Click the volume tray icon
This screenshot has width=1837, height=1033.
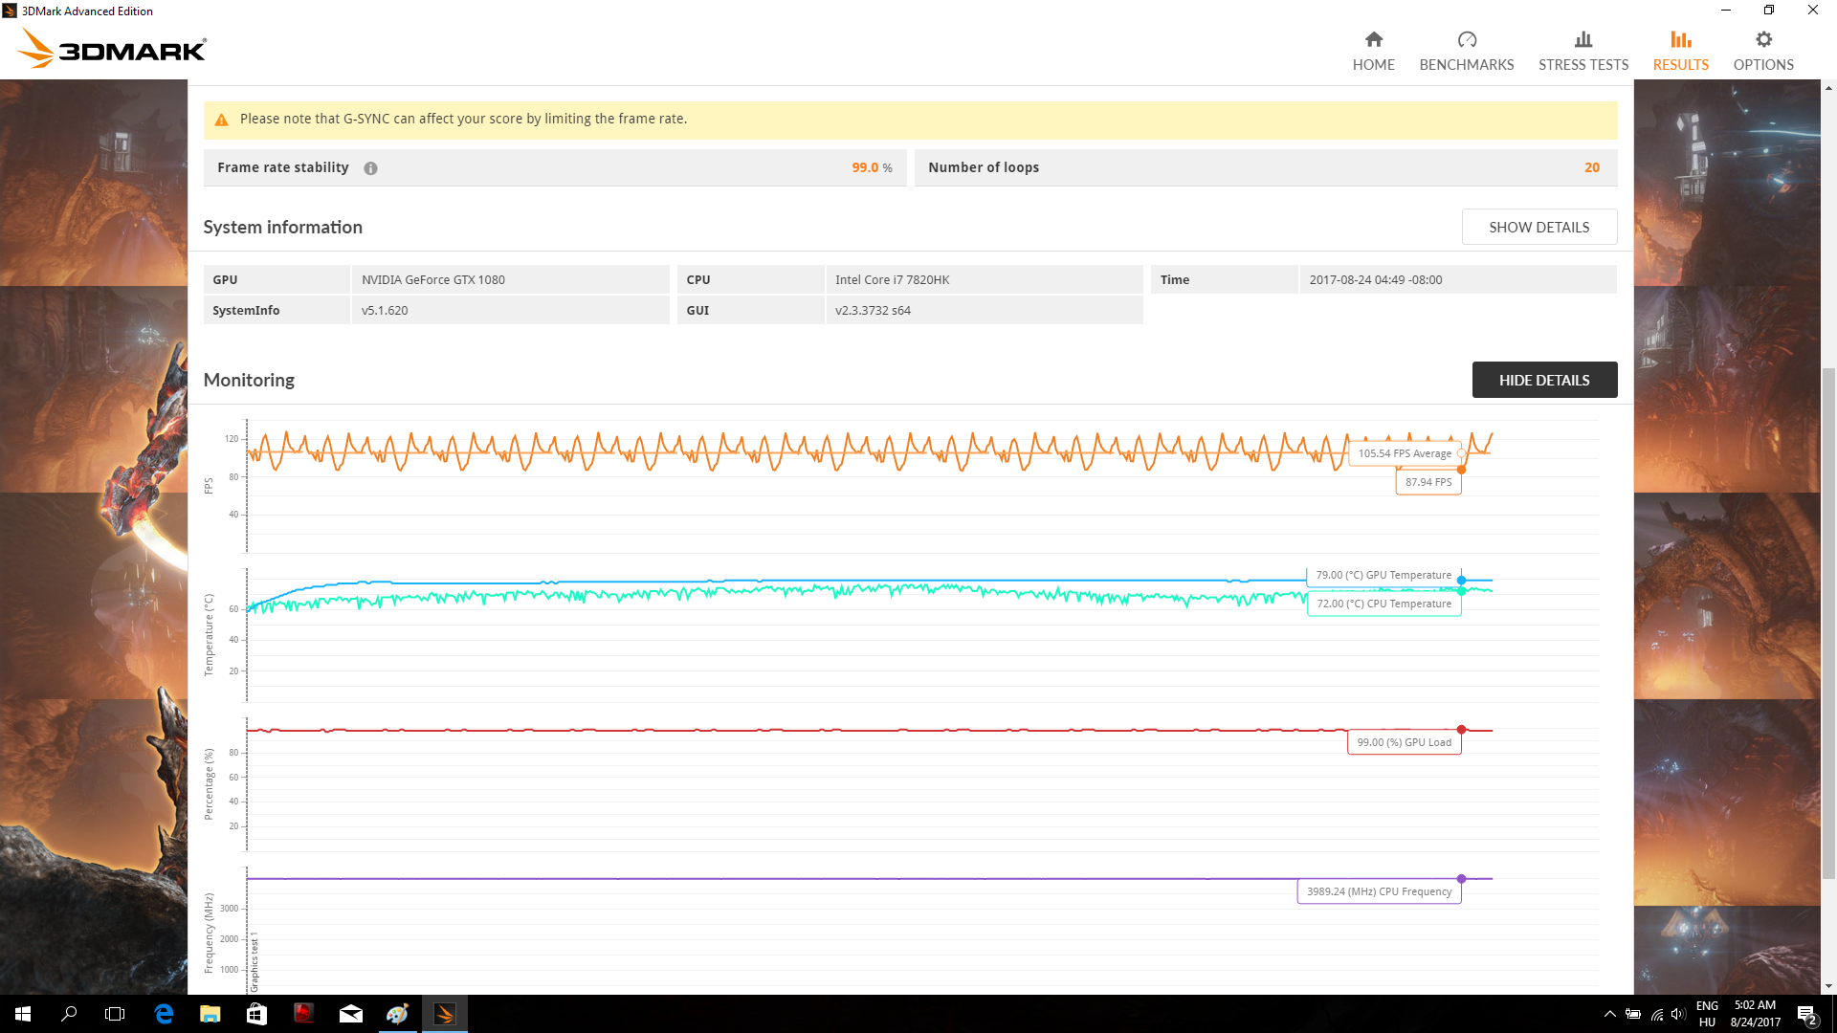click(1679, 1014)
